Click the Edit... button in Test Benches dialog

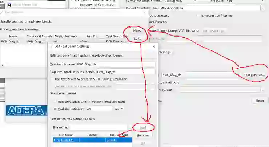click(137, 38)
